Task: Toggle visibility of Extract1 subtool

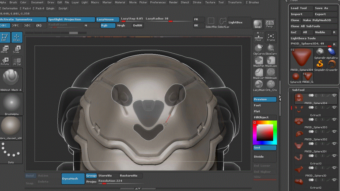Action: [334, 107]
